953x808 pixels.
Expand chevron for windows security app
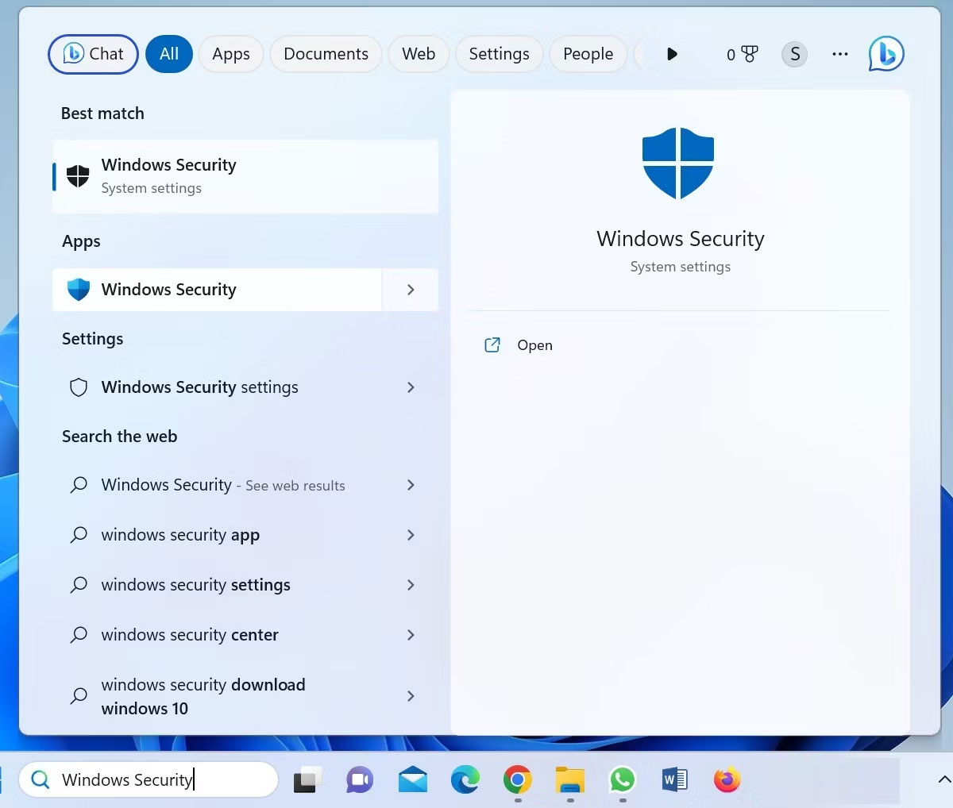(411, 535)
